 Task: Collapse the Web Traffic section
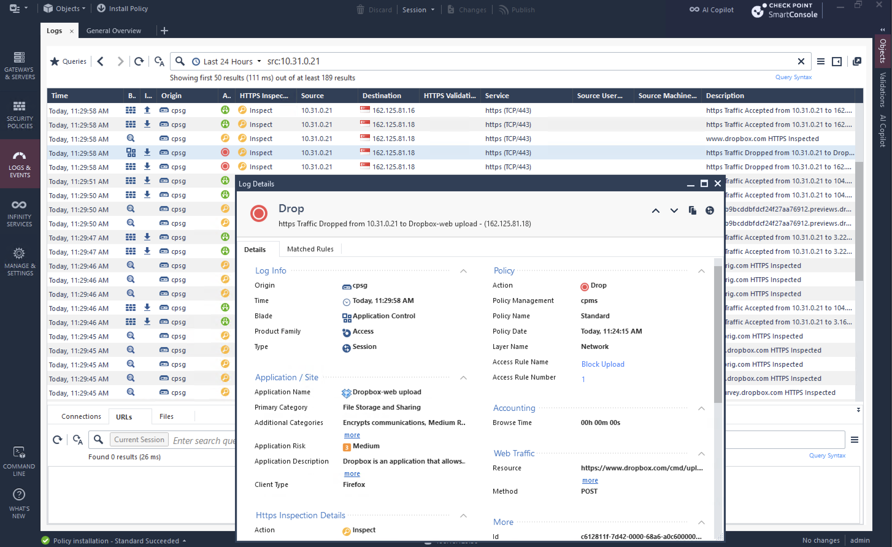coord(701,454)
